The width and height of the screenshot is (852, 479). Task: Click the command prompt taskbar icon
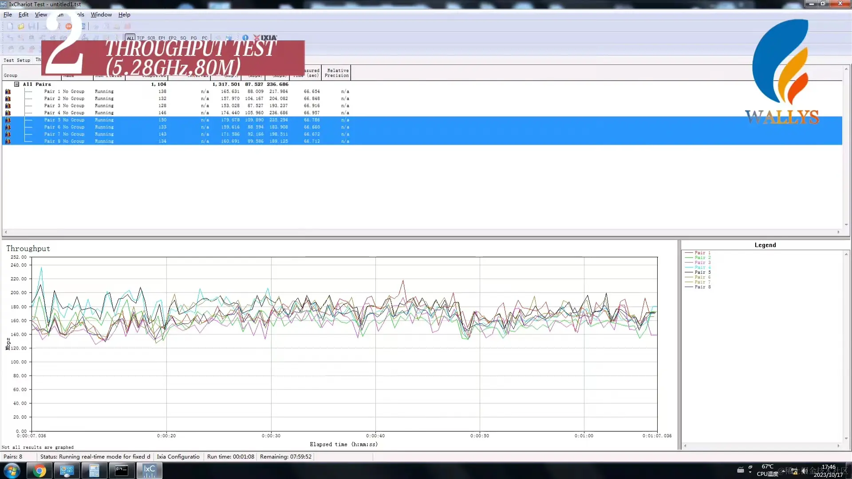tap(122, 471)
